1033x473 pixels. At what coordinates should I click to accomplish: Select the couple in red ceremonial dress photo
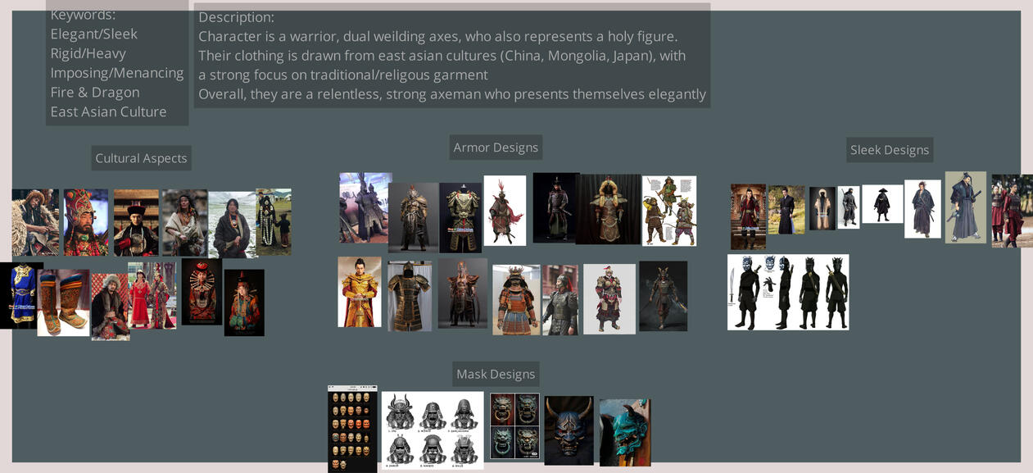point(152,295)
